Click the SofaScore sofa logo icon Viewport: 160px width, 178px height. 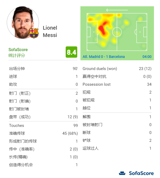[x=122, y=173]
